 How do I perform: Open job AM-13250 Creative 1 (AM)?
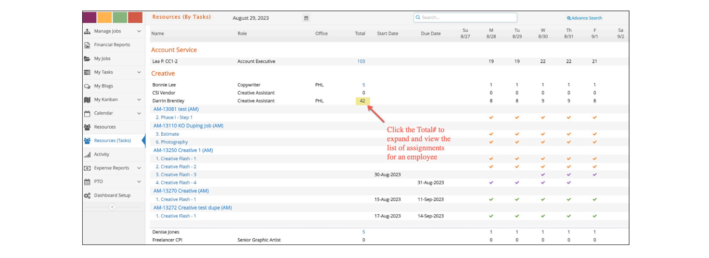pyautogui.click(x=183, y=150)
